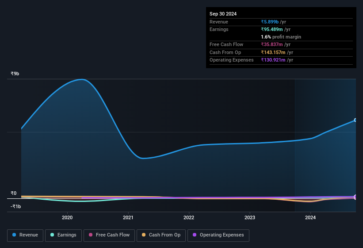Click the Sep 30 2024 tooltip date
Image resolution: width=363 pixels, height=248 pixels.
(223, 14)
